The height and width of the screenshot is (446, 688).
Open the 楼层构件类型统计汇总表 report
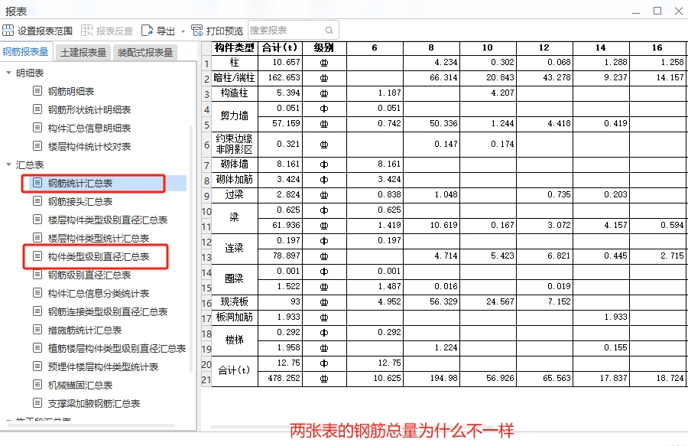tap(99, 239)
